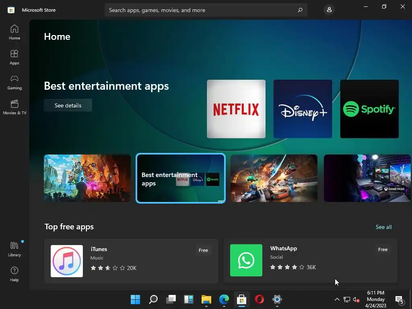Click the Microsoft Store logo in title bar
The width and height of the screenshot is (412, 309).
(11, 10)
